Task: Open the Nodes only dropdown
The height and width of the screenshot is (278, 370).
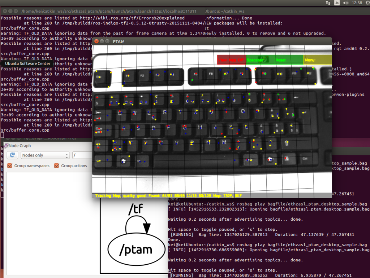Action: 45,155
